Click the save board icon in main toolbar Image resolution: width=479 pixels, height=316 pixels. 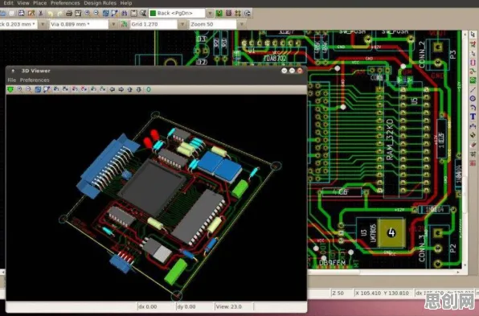coord(21,13)
